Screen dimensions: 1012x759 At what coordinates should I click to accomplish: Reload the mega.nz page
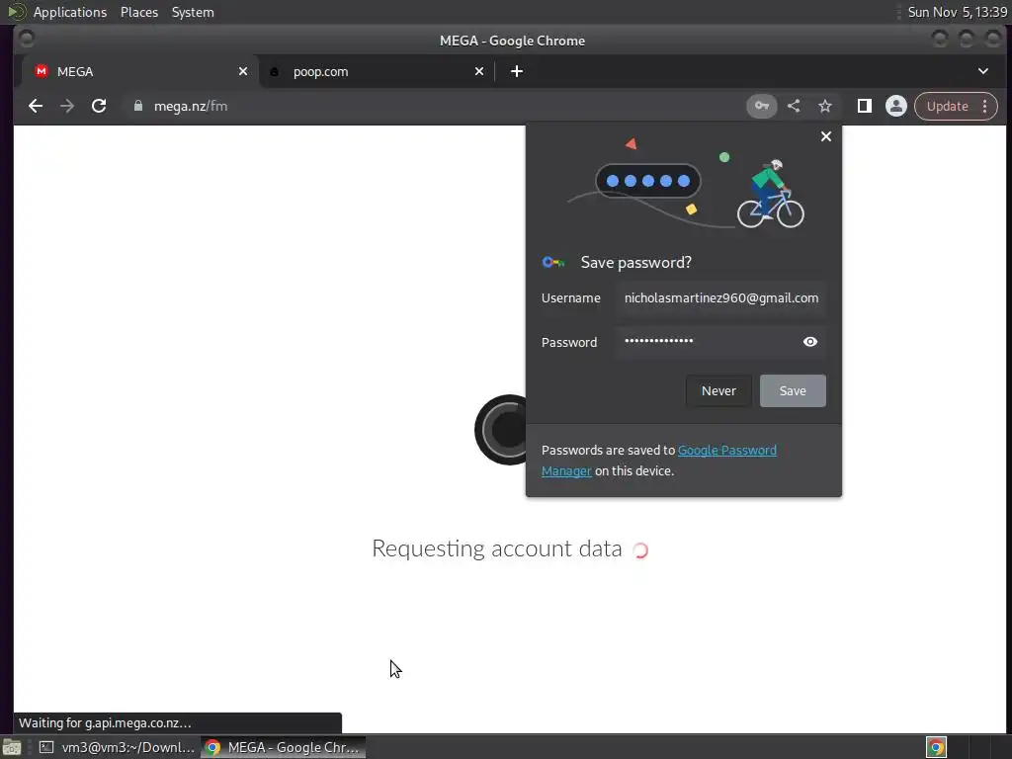99,106
